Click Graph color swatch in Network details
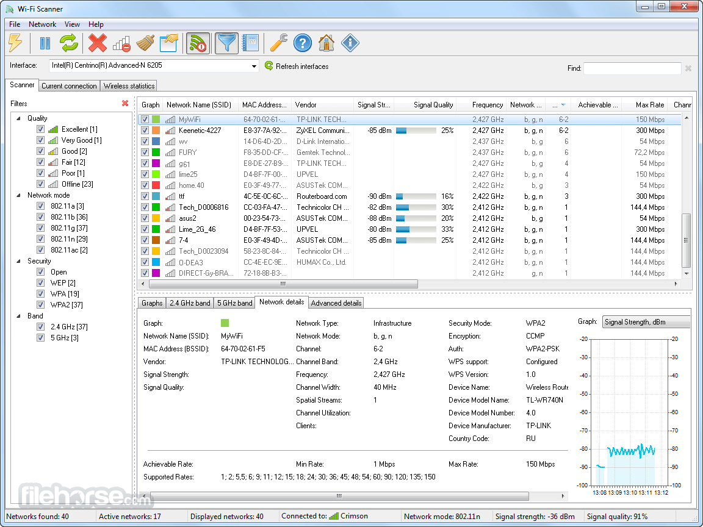The image size is (703, 527). (x=225, y=323)
